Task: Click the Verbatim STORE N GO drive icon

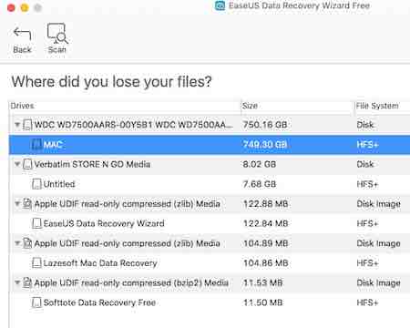Action: [27, 164]
